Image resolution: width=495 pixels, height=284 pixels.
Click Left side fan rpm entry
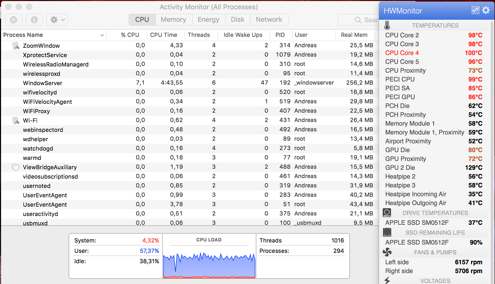coord(434,262)
